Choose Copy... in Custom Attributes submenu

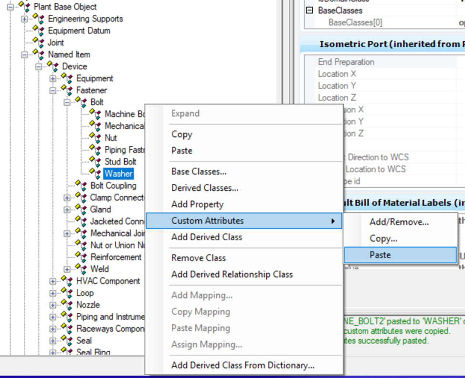[x=401, y=239]
